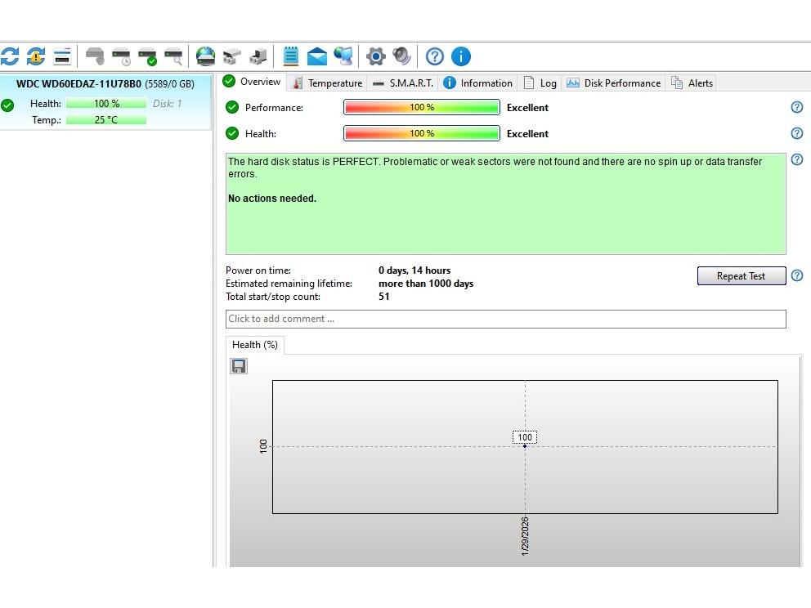Image resolution: width=811 pixels, height=608 pixels.
Task: Click sidebar Temp 25 °C green bar
Action: [106, 120]
